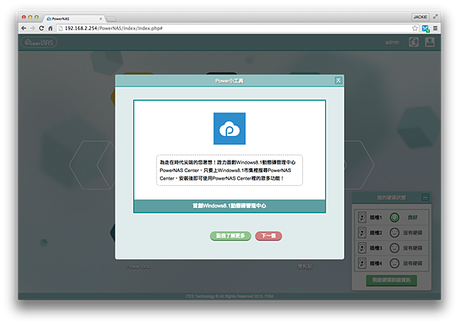Click the 首創Windows8.1動態磚管理中心 caption bar
The height and width of the screenshot is (325, 459).
(x=229, y=206)
